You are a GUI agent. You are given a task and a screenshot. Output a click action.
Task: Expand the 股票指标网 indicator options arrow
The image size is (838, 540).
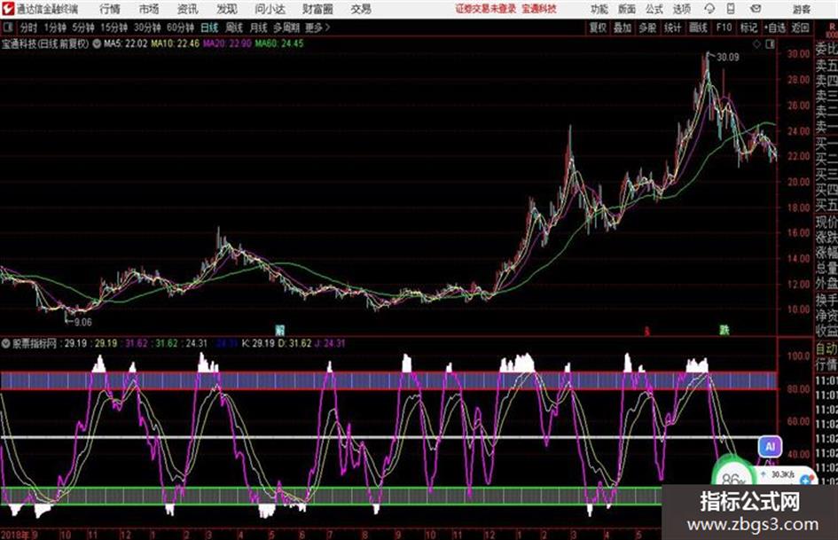(x=5, y=343)
